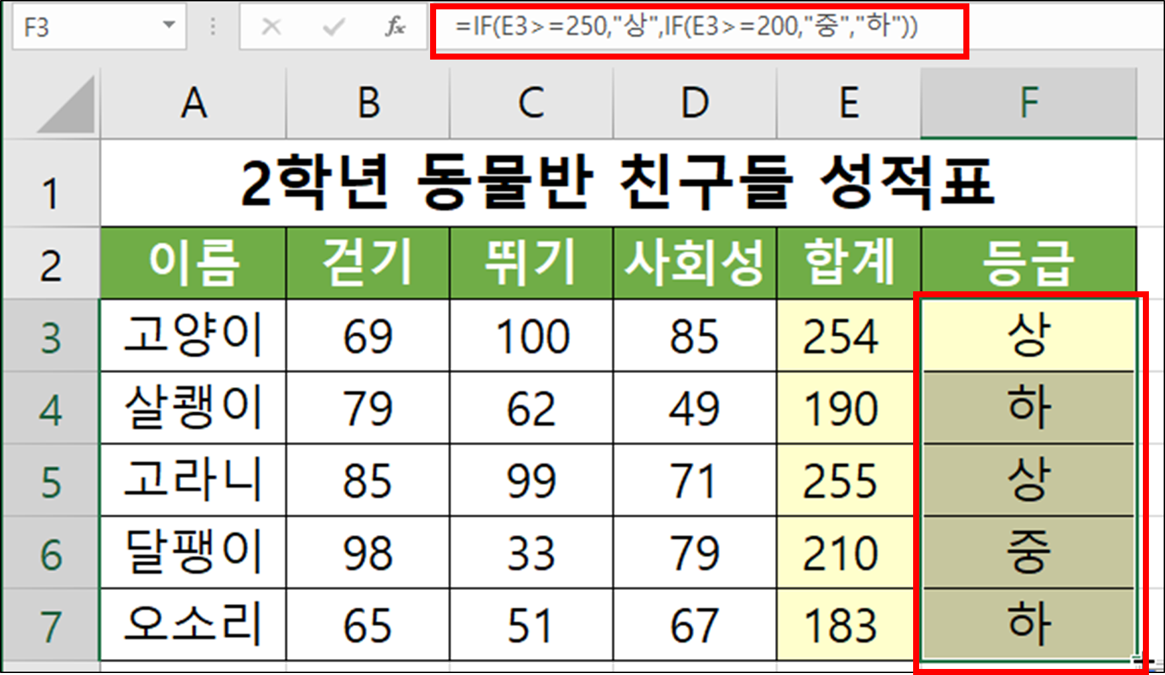Viewport: 1165px width, 675px height.
Task: Select row 5 header
Action: [x=52, y=480]
